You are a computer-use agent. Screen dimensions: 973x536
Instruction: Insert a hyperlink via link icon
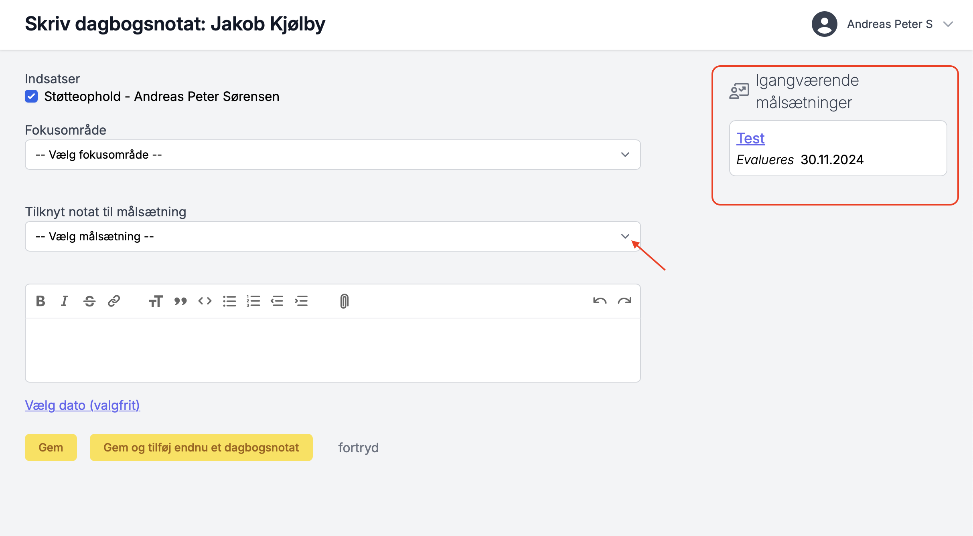point(114,301)
